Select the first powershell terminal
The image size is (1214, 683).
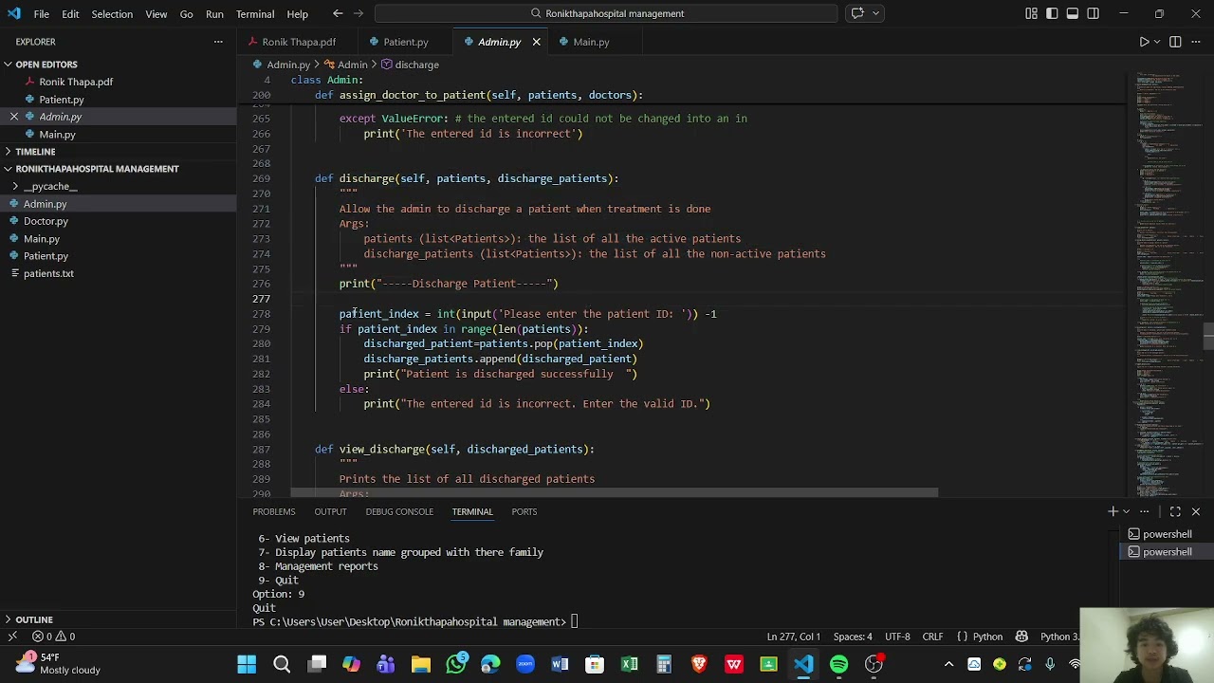tap(1167, 534)
